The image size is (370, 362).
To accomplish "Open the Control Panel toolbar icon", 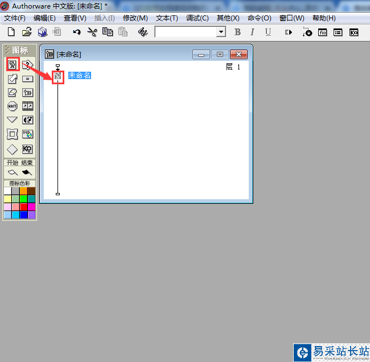I will [x=307, y=32].
